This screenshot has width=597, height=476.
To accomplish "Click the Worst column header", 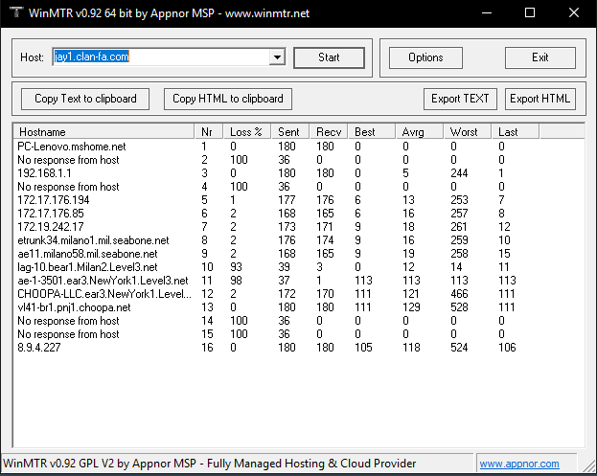I will 468,132.
